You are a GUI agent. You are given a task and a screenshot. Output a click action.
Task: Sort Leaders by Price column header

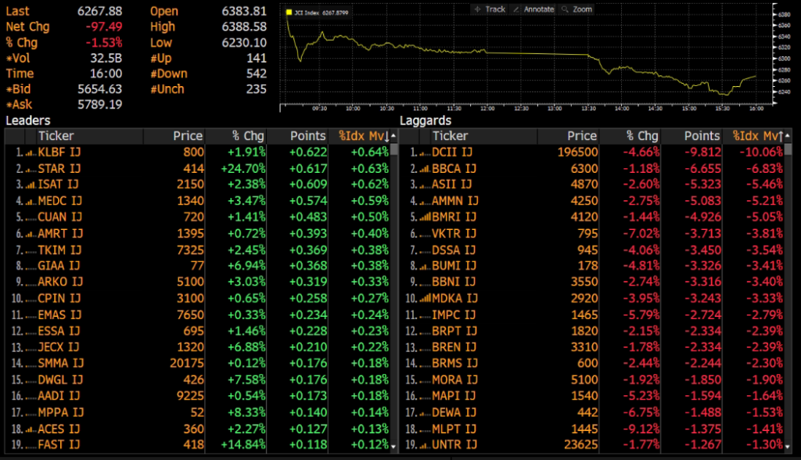(x=188, y=136)
